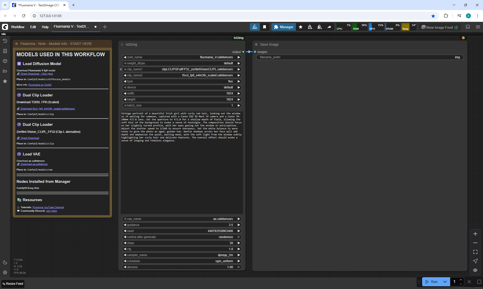Open the queue history sidebar icon
483x289 pixels.
5,41
